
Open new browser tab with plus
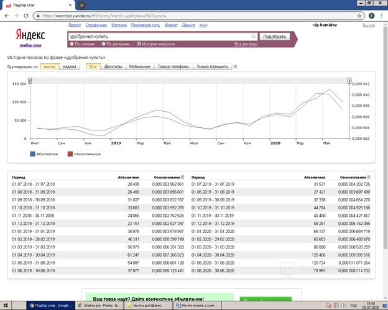pyautogui.click(x=82, y=4)
